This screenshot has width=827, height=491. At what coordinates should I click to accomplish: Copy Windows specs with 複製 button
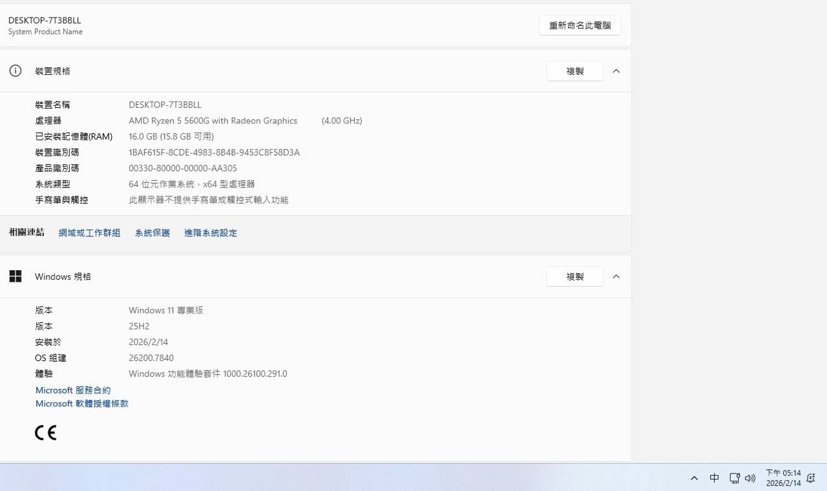pos(574,277)
